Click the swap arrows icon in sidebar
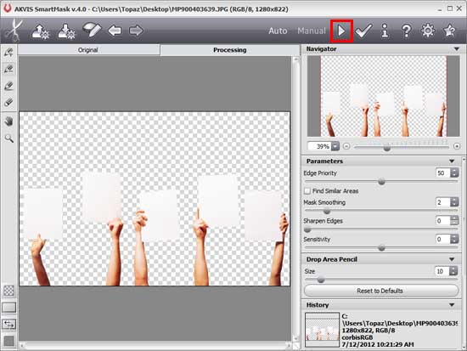 coord(8,324)
